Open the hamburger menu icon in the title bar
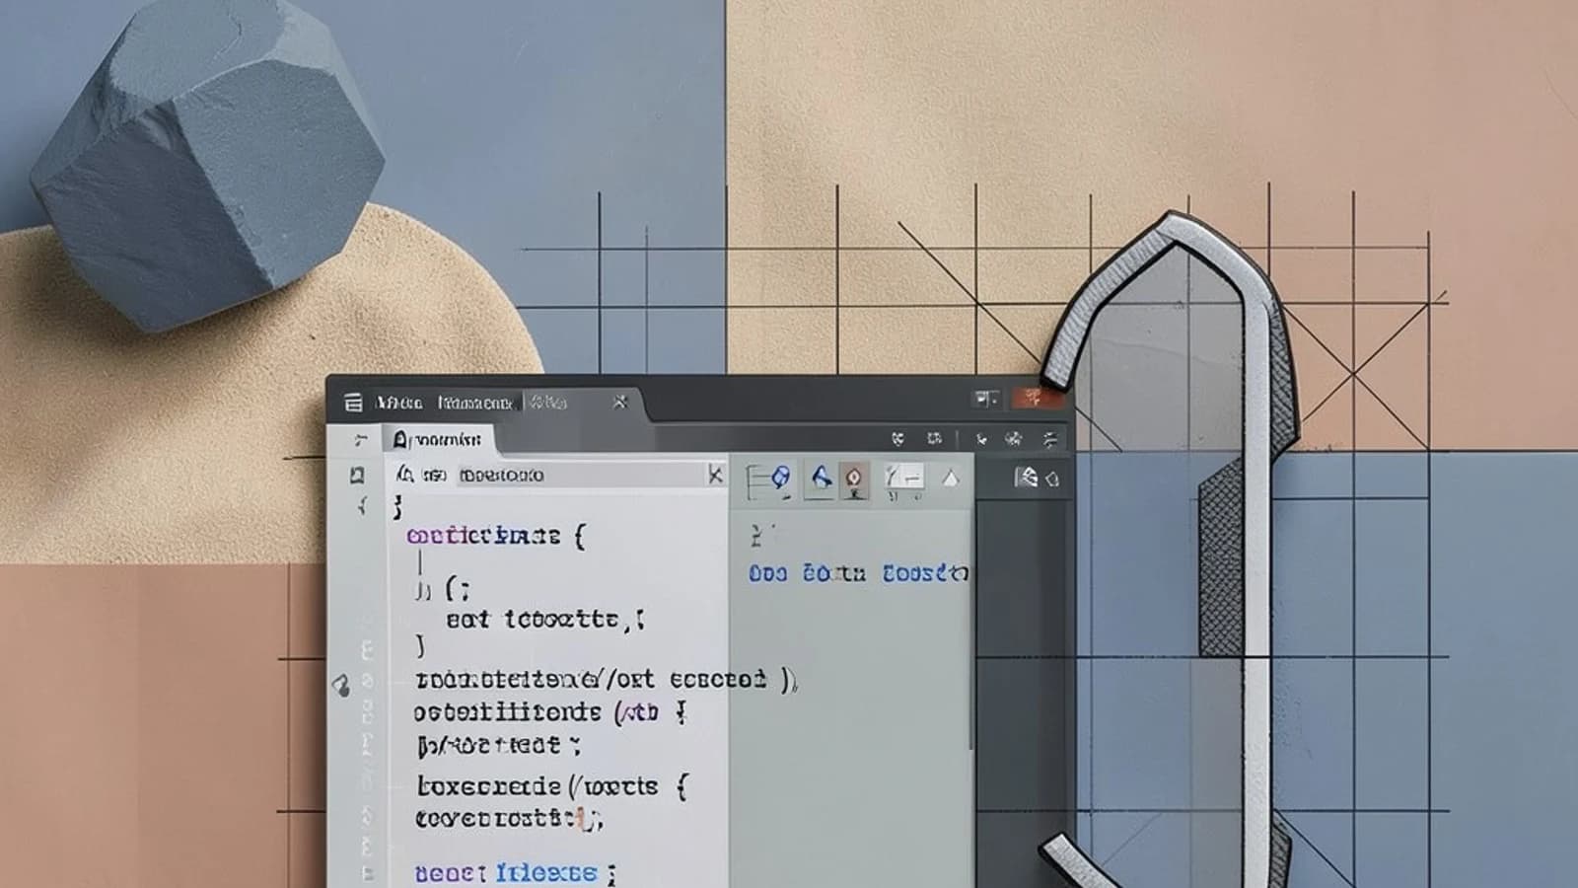The width and height of the screenshot is (1578, 888). [x=353, y=402]
